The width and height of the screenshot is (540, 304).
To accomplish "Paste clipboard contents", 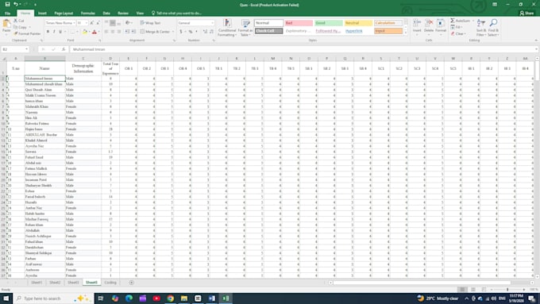I will [x=6, y=27].
